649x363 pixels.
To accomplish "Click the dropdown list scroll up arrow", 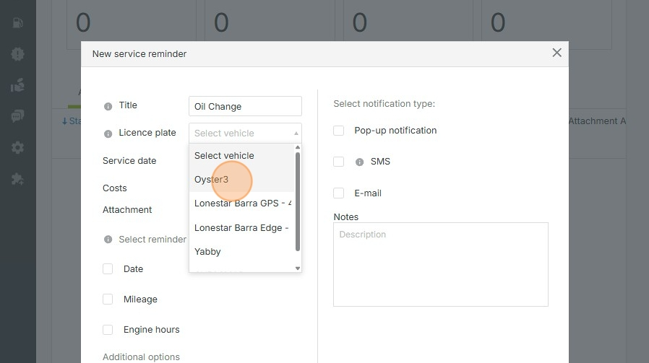I will coord(298,148).
